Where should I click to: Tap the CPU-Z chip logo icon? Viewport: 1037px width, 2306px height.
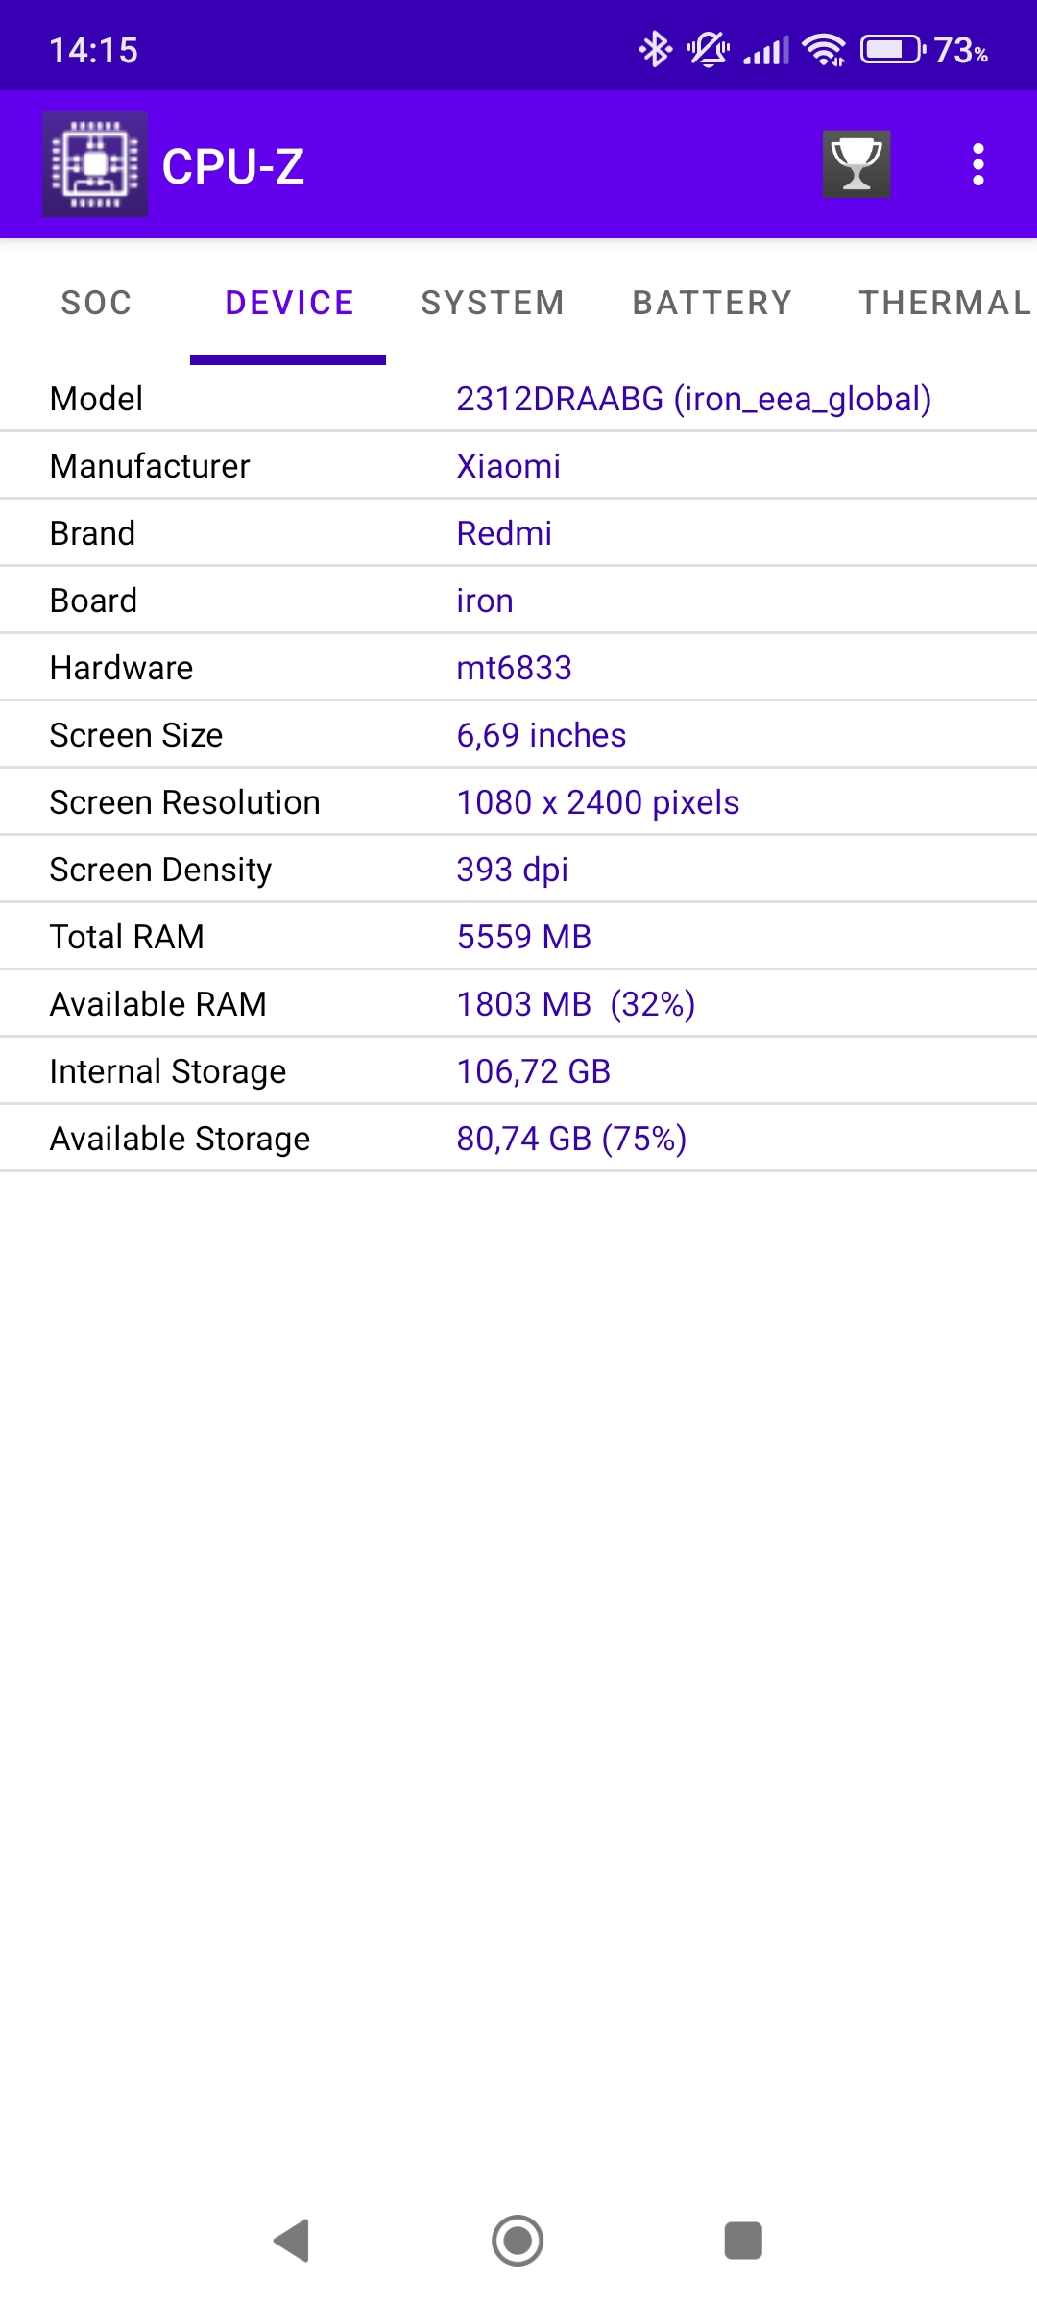95,164
